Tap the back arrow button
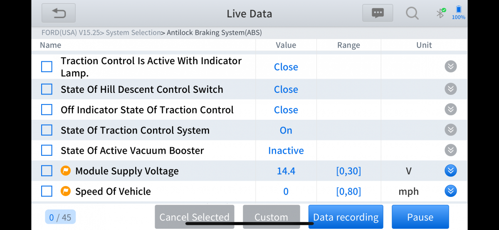 pos(59,13)
